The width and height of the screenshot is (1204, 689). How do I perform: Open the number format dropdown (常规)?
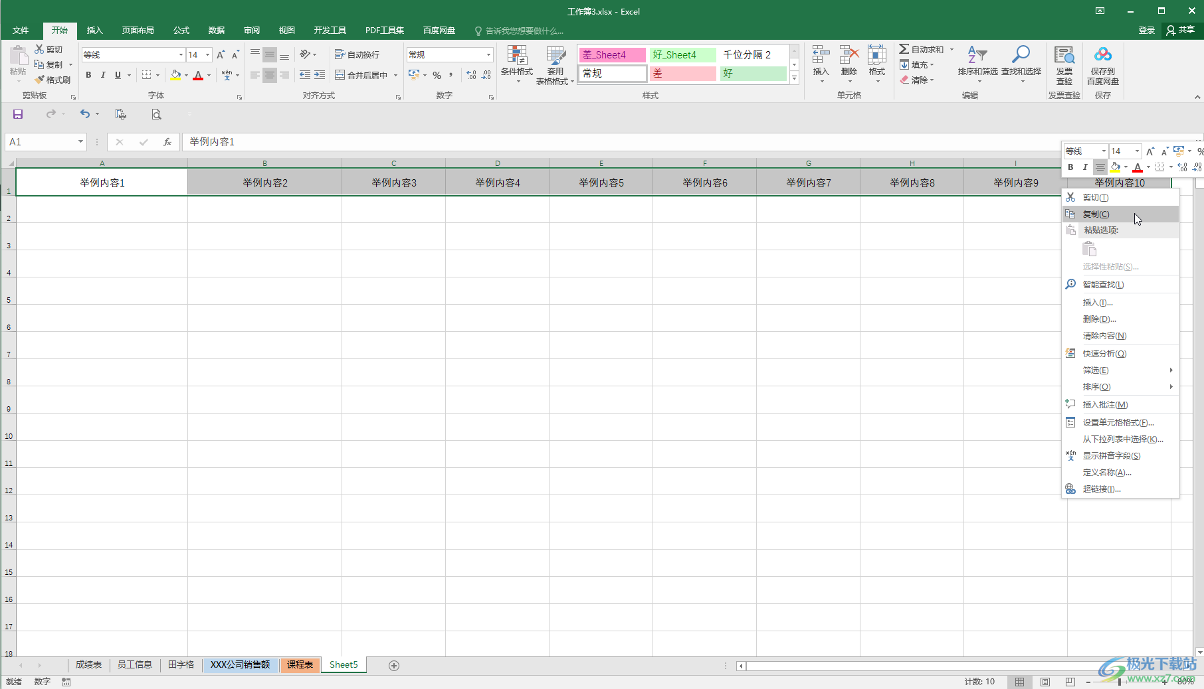[x=489, y=54]
